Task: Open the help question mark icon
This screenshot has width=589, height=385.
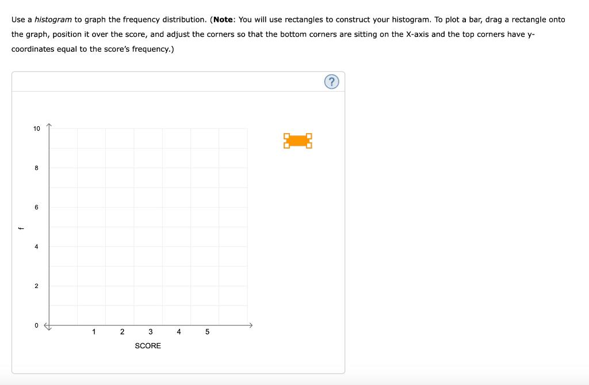Action: (332, 81)
